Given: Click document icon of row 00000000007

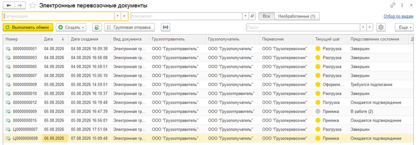Looking at the screenshot, I should click(x=8, y=76).
